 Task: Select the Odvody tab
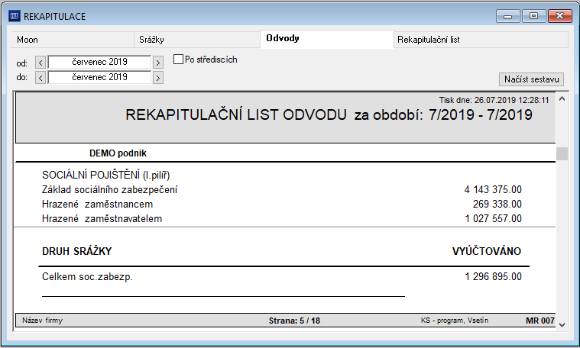(327, 39)
